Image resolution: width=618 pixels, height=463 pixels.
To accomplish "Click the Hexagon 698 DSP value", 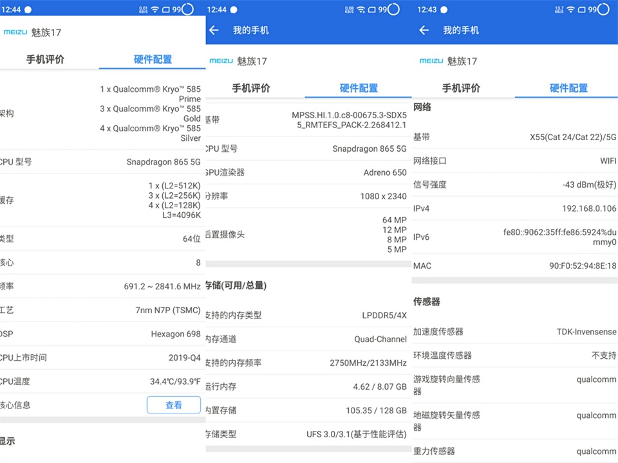I will pos(176,334).
